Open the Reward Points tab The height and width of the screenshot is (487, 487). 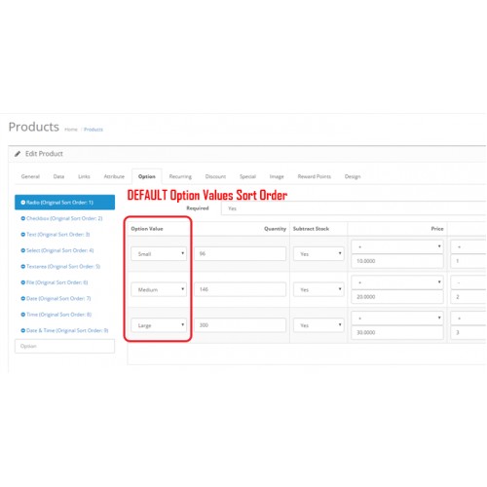point(315,176)
